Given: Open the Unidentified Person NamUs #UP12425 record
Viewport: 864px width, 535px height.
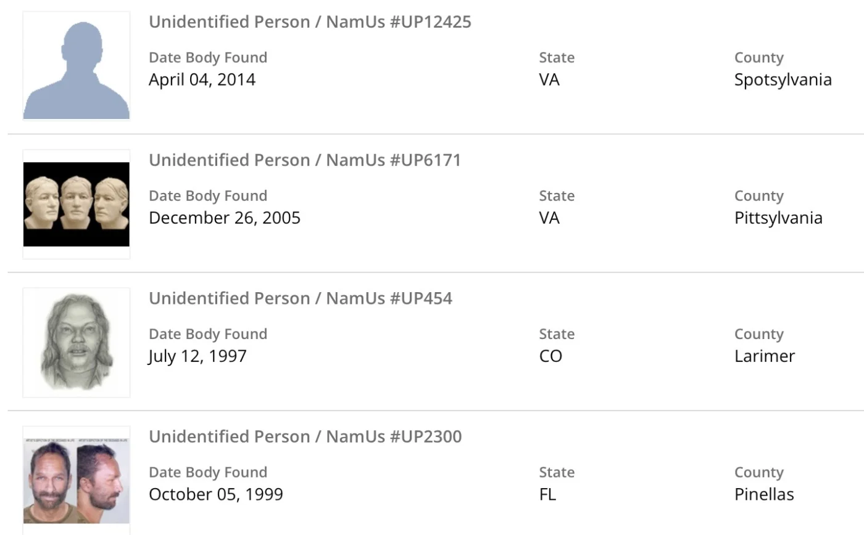Looking at the screenshot, I should (x=310, y=22).
